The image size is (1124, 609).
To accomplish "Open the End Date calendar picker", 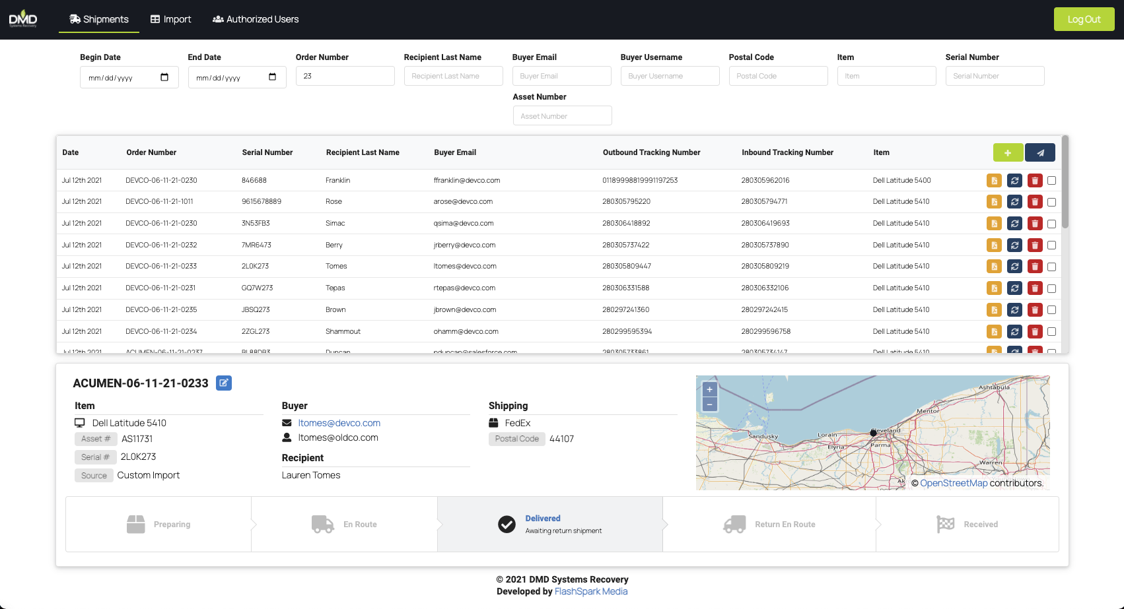I will coord(272,77).
